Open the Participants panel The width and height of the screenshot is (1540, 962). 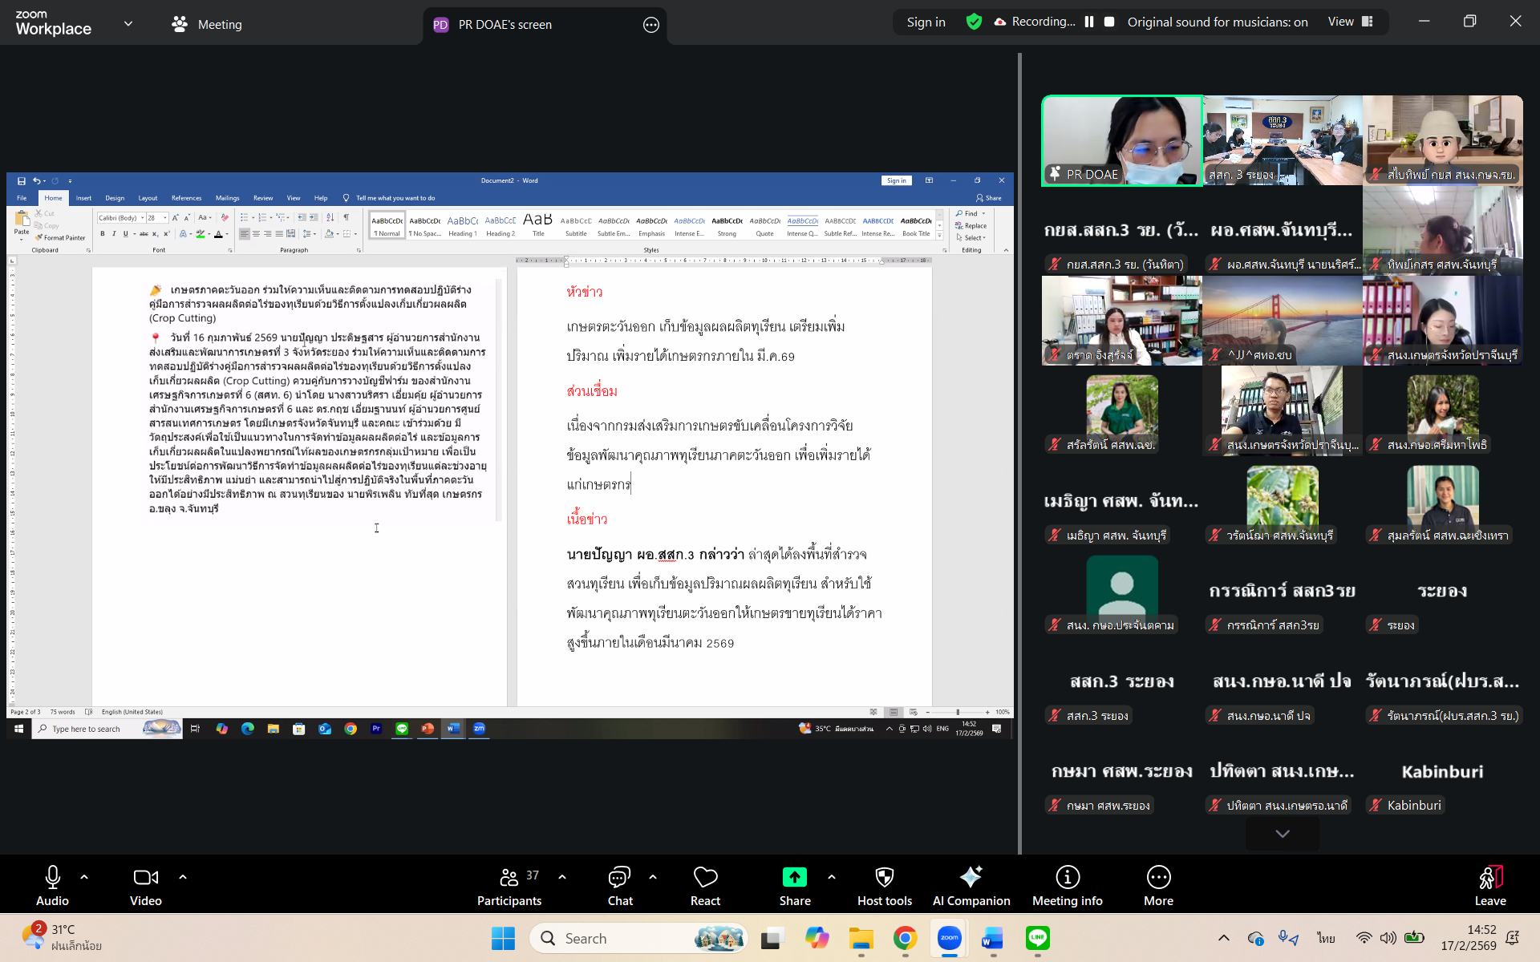click(x=509, y=886)
